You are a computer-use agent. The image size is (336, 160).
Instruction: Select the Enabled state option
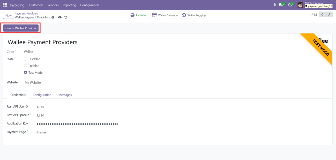26,66
